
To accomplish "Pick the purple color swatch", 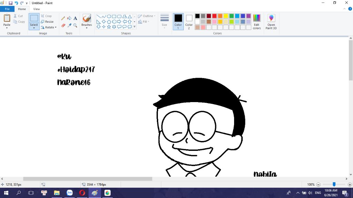I will pos(249,16).
